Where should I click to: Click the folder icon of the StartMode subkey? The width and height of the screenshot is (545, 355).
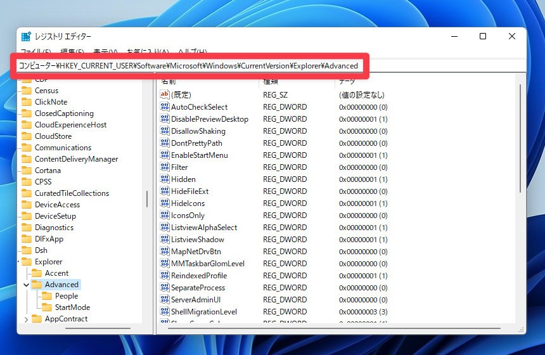(46, 307)
